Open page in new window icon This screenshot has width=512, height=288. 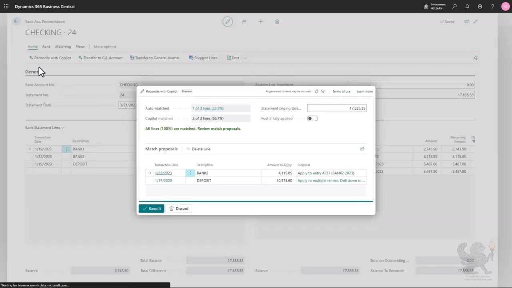click(466, 22)
